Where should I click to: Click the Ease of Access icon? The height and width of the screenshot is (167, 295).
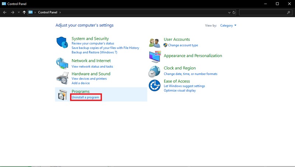[x=155, y=85]
